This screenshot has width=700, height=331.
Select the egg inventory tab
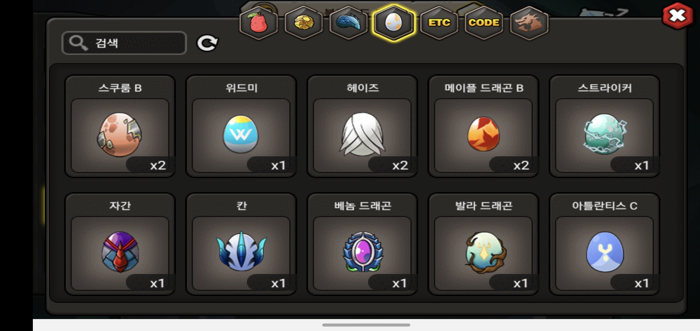[x=393, y=23]
